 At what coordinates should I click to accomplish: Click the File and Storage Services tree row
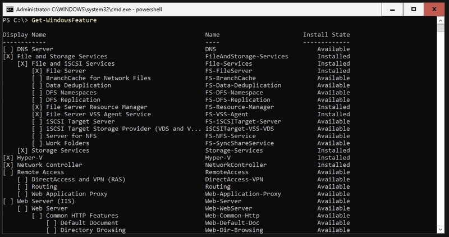[x=176, y=57]
